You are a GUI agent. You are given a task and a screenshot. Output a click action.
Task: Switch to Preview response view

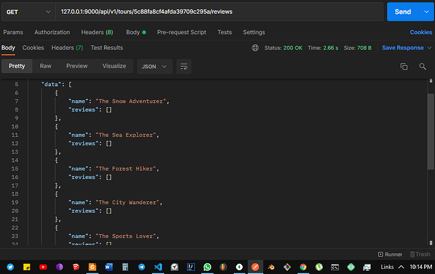pyautogui.click(x=77, y=66)
